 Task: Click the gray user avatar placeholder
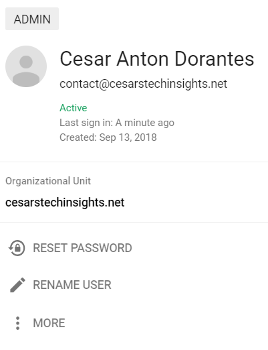click(26, 66)
